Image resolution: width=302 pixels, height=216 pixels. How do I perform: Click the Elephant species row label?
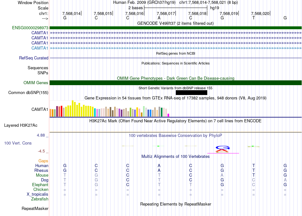tap(40, 185)
